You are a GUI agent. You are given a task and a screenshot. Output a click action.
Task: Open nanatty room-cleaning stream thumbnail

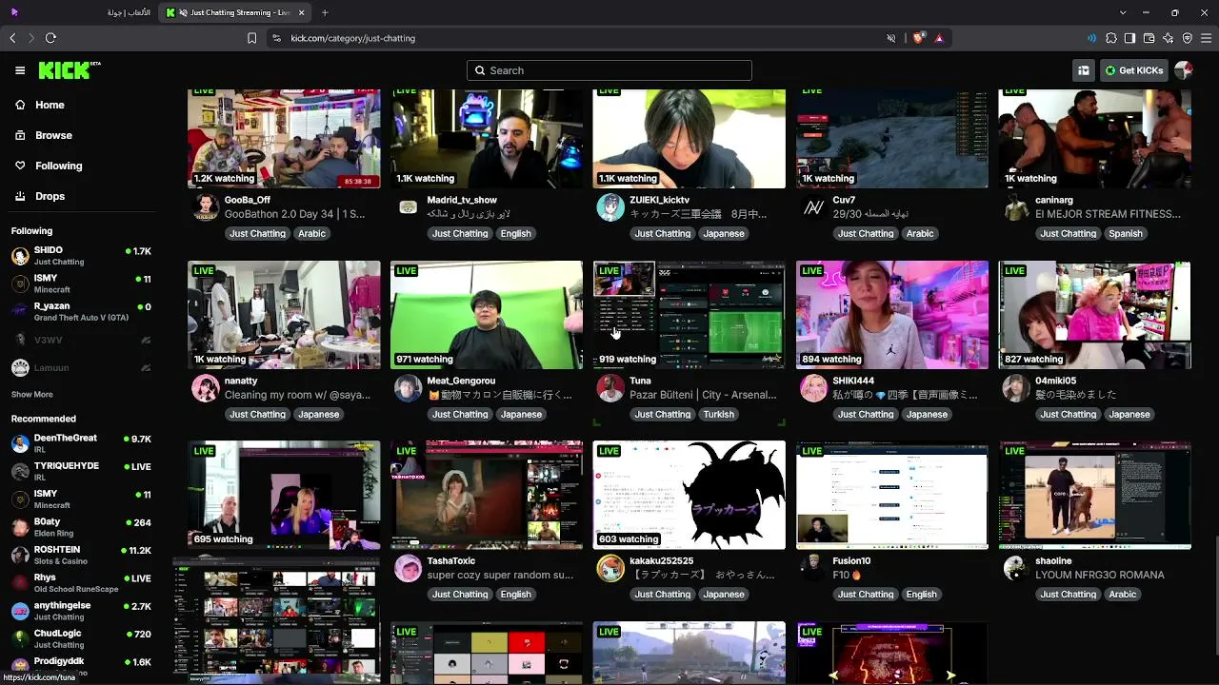tap(284, 315)
